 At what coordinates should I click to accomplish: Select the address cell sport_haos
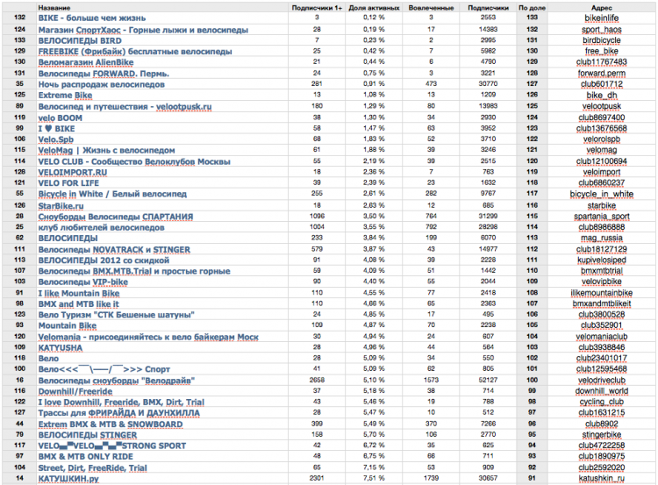(x=602, y=30)
